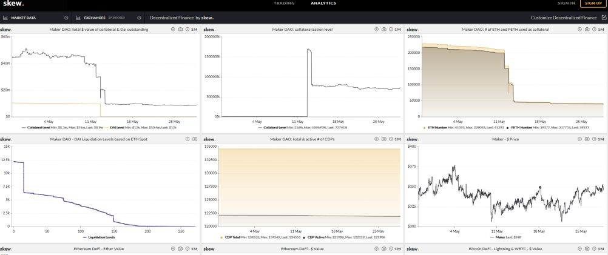Image resolution: width=608 pixels, height=255 pixels.
Task: Click the Sign In link
Action: click(x=566, y=3)
